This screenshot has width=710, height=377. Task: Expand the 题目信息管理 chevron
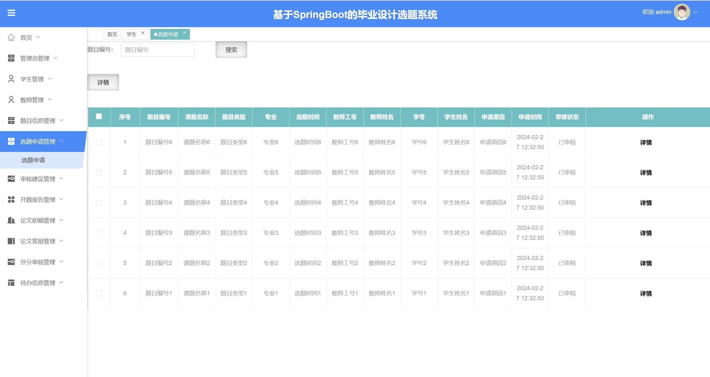click(x=62, y=120)
